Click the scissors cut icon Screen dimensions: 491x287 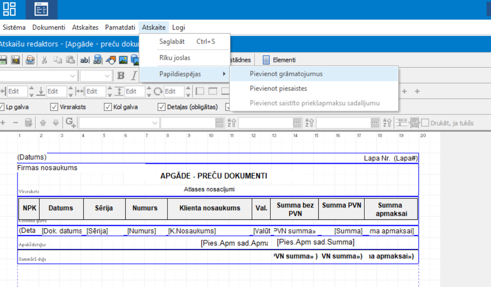[x=44, y=60]
